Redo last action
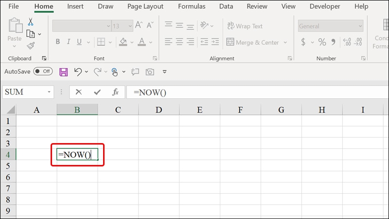This screenshot has height=219, width=389. [97, 72]
